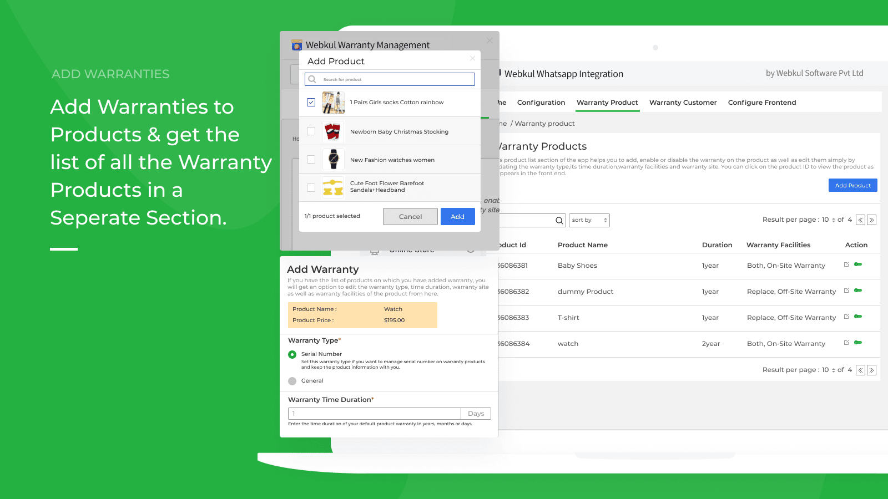Go to next page using top pagination arrow
The height and width of the screenshot is (499, 888).
click(x=871, y=220)
